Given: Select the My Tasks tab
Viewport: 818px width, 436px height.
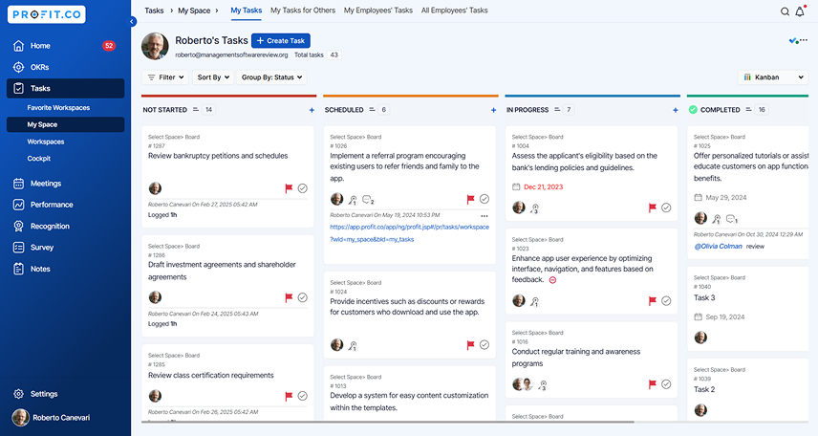Looking at the screenshot, I should pos(247,11).
